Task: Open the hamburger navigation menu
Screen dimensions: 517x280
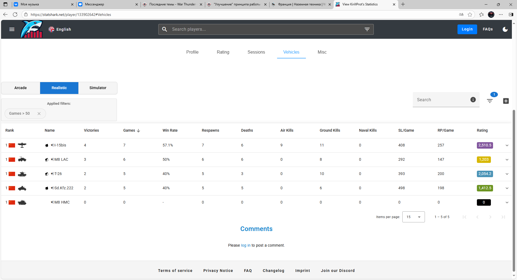Action: [12, 29]
